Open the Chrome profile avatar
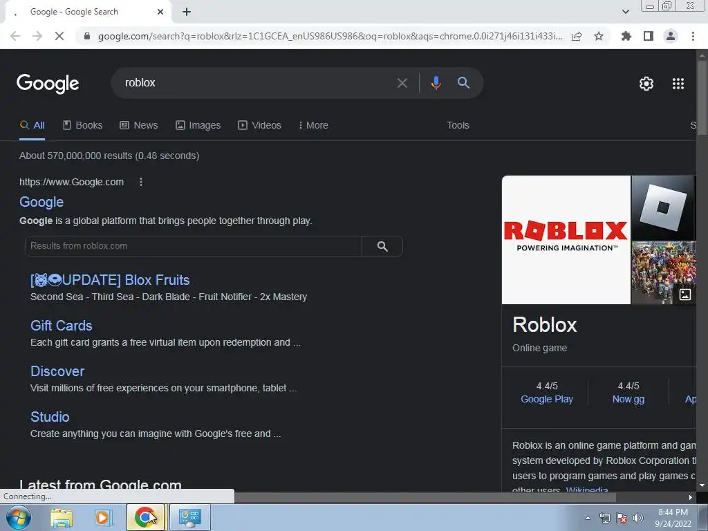Viewport: 708px width, 531px height. (x=671, y=36)
